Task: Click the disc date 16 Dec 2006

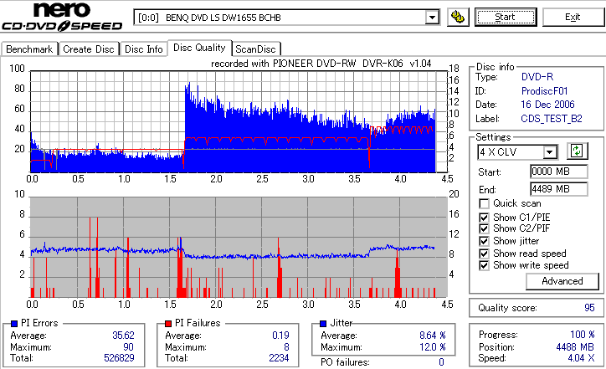Action: click(547, 105)
